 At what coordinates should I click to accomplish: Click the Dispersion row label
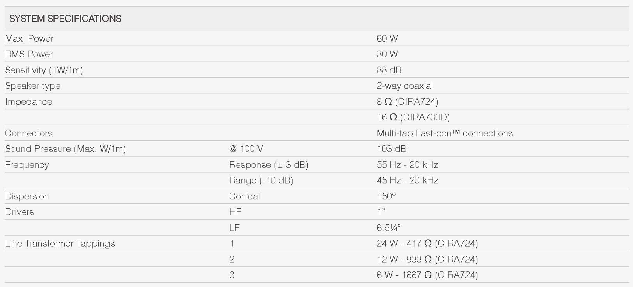(x=27, y=196)
